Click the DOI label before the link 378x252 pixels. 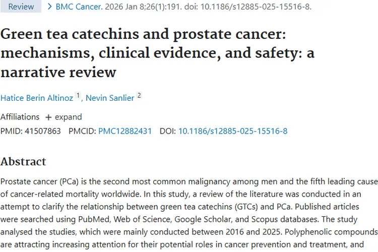[x=167, y=131]
